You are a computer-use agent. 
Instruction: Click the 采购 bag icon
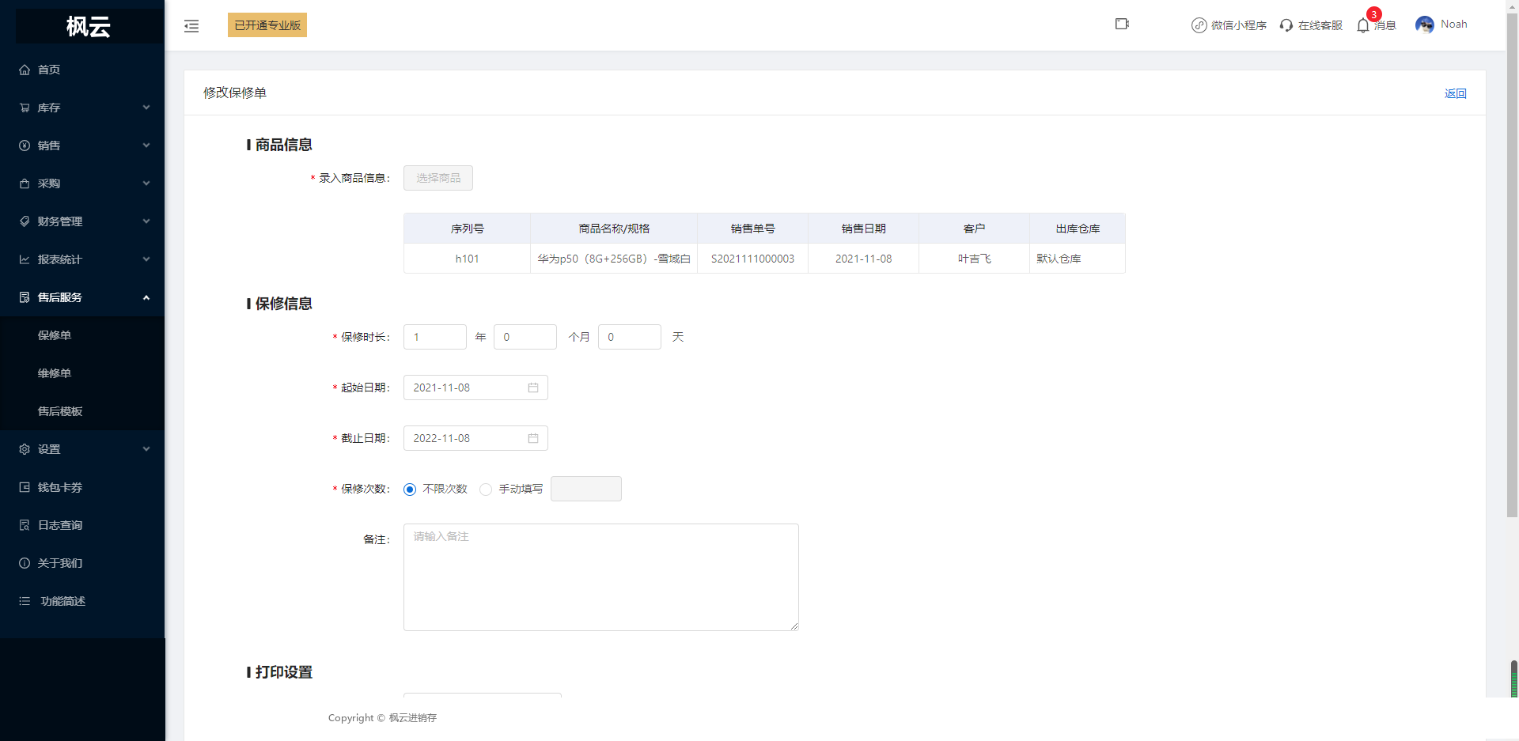[25, 183]
